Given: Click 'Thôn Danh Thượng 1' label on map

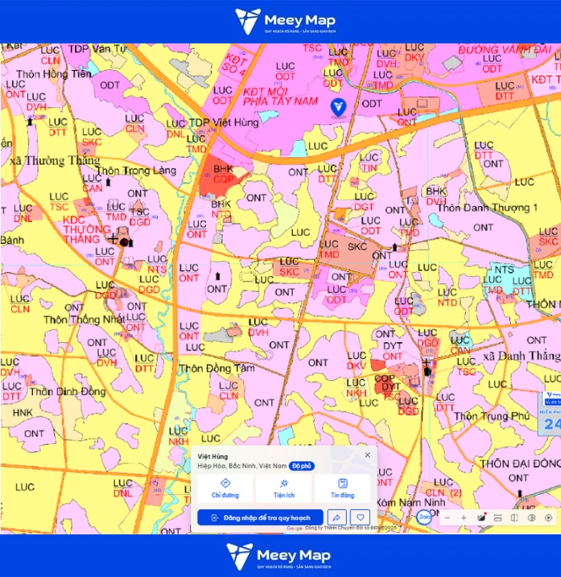Looking at the screenshot, I should (487, 208).
